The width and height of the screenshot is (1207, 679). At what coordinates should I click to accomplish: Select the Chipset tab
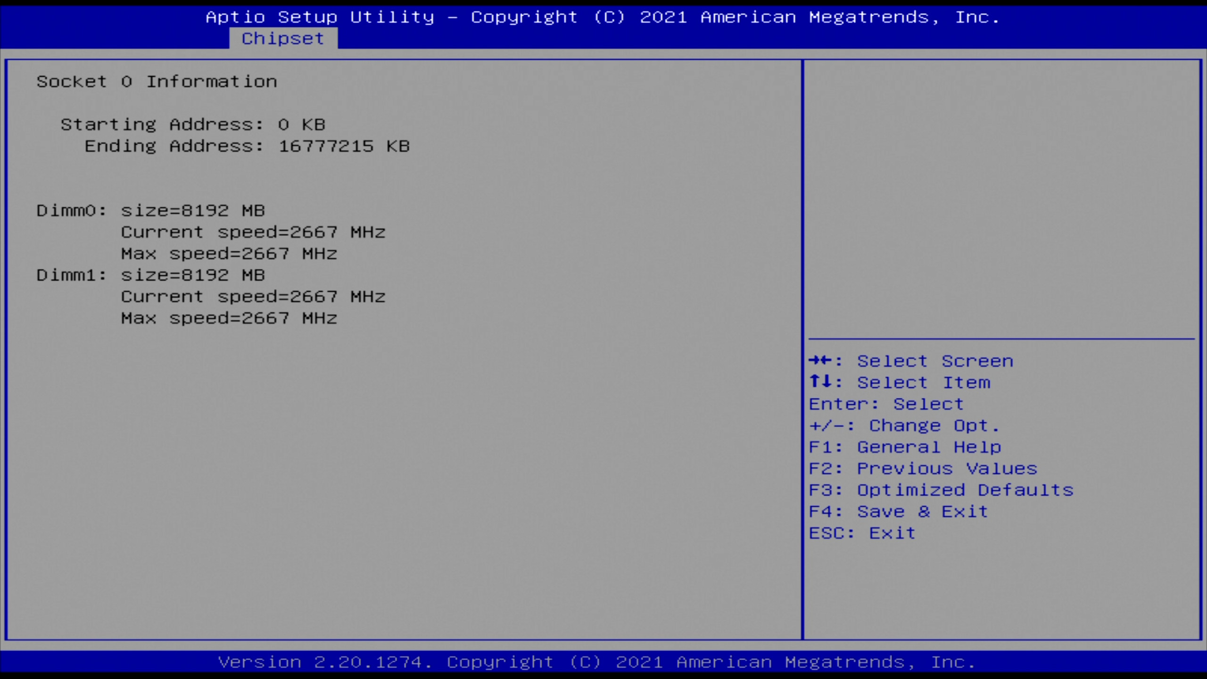pyautogui.click(x=283, y=38)
